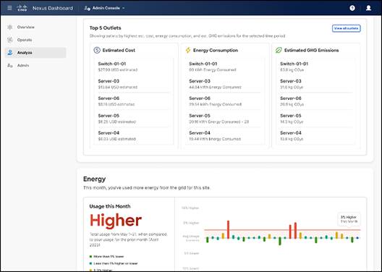
Task: Click the Operate sidebar icon
Action: pyautogui.click(x=9, y=40)
